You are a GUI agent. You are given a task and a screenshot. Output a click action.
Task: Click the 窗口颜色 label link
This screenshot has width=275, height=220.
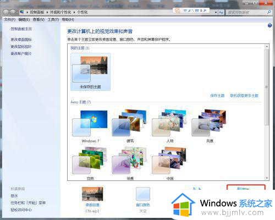point(143,205)
